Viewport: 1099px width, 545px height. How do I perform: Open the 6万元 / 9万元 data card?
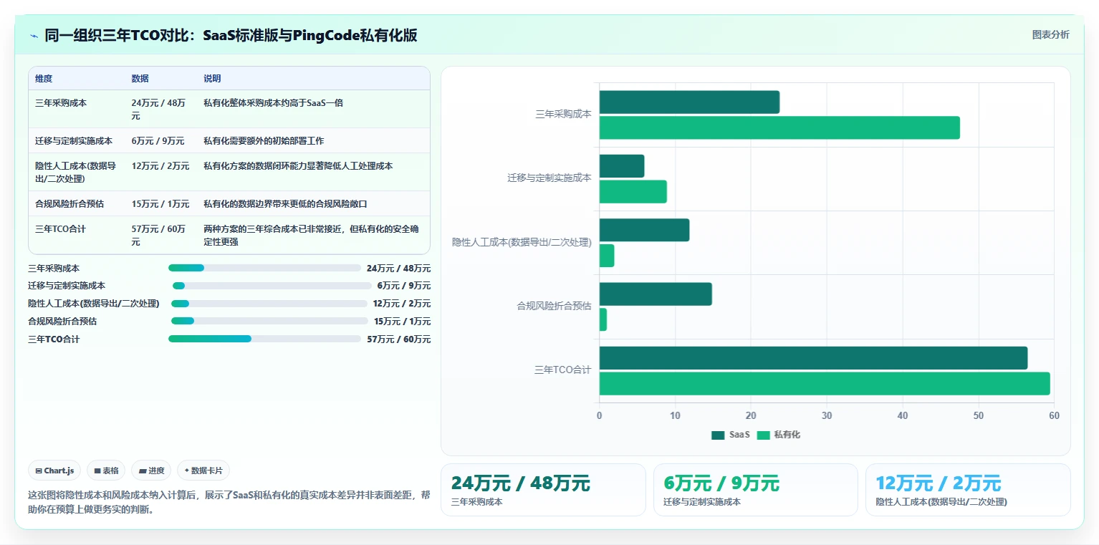755,490
